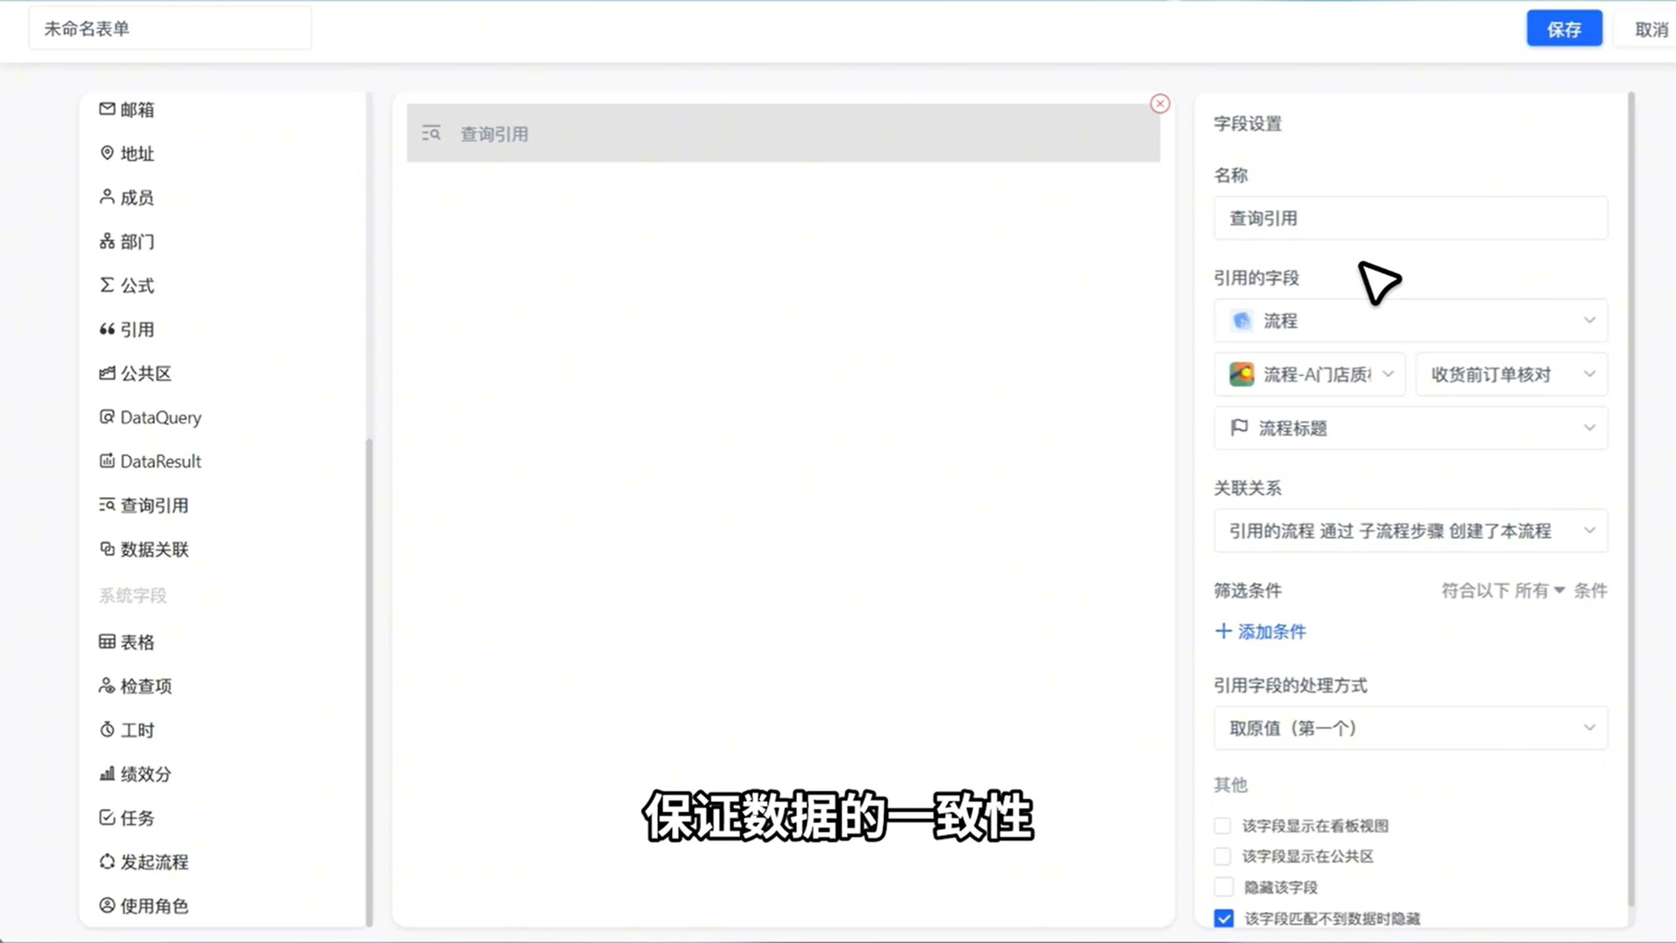Viewport: 1676px width, 943px height.
Task: Click the 系统字段 section label
Action: pos(133,595)
